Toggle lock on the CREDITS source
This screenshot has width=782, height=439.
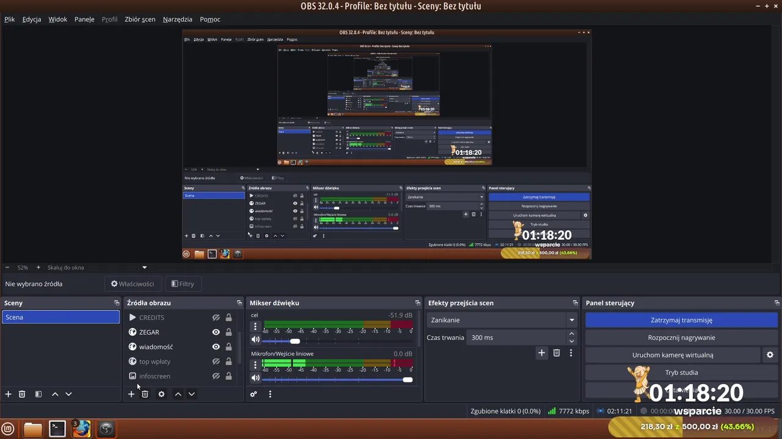click(228, 318)
